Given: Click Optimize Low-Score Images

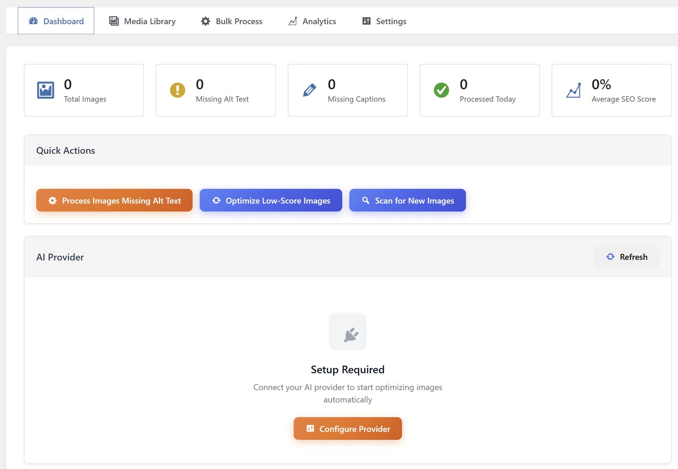Looking at the screenshot, I should click(x=271, y=200).
